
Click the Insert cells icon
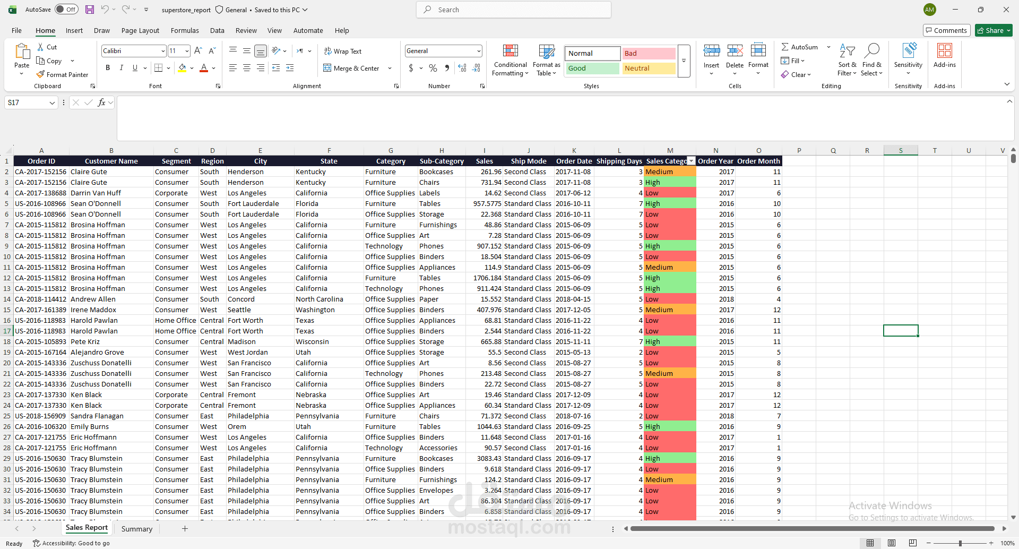[x=711, y=51]
